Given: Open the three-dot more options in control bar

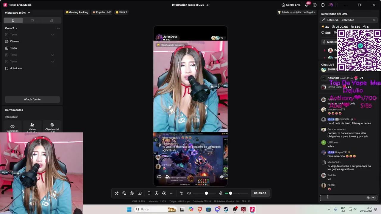Looking at the screenshot, I should pos(171,193).
